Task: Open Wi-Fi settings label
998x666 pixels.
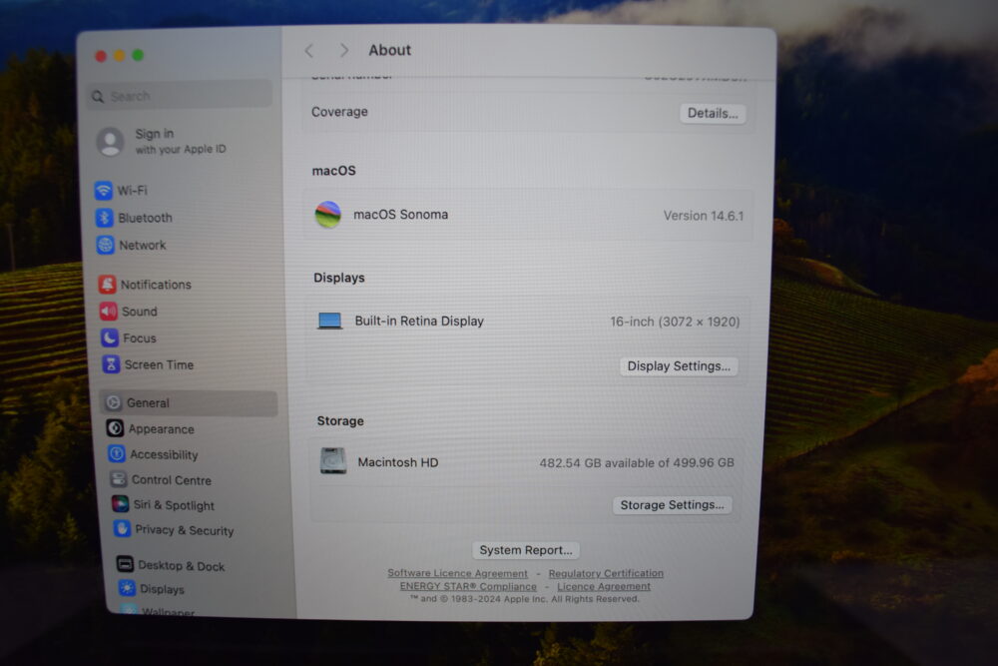Action: (x=133, y=191)
